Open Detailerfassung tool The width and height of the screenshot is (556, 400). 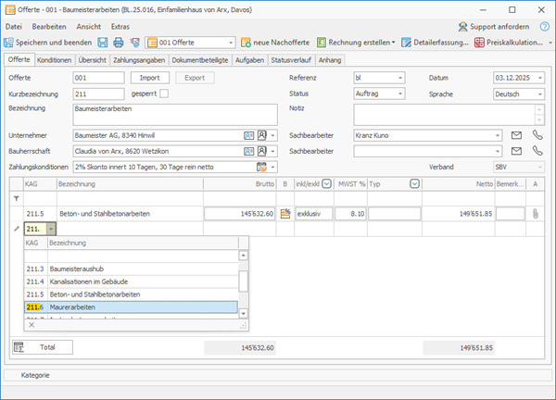[435, 43]
